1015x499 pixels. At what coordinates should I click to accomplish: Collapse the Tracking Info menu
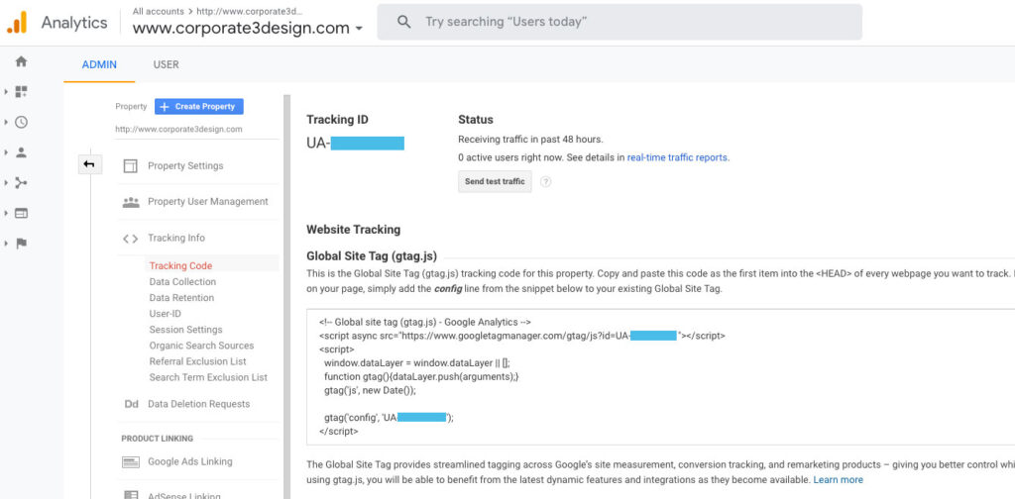(176, 238)
